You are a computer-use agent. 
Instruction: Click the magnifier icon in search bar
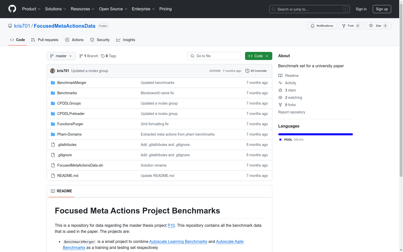tap(274, 9)
